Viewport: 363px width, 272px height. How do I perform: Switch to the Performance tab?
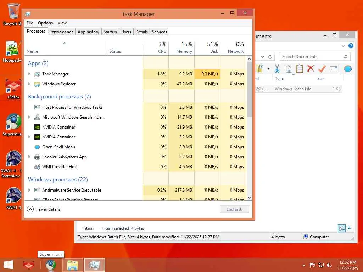pos(61,32)
